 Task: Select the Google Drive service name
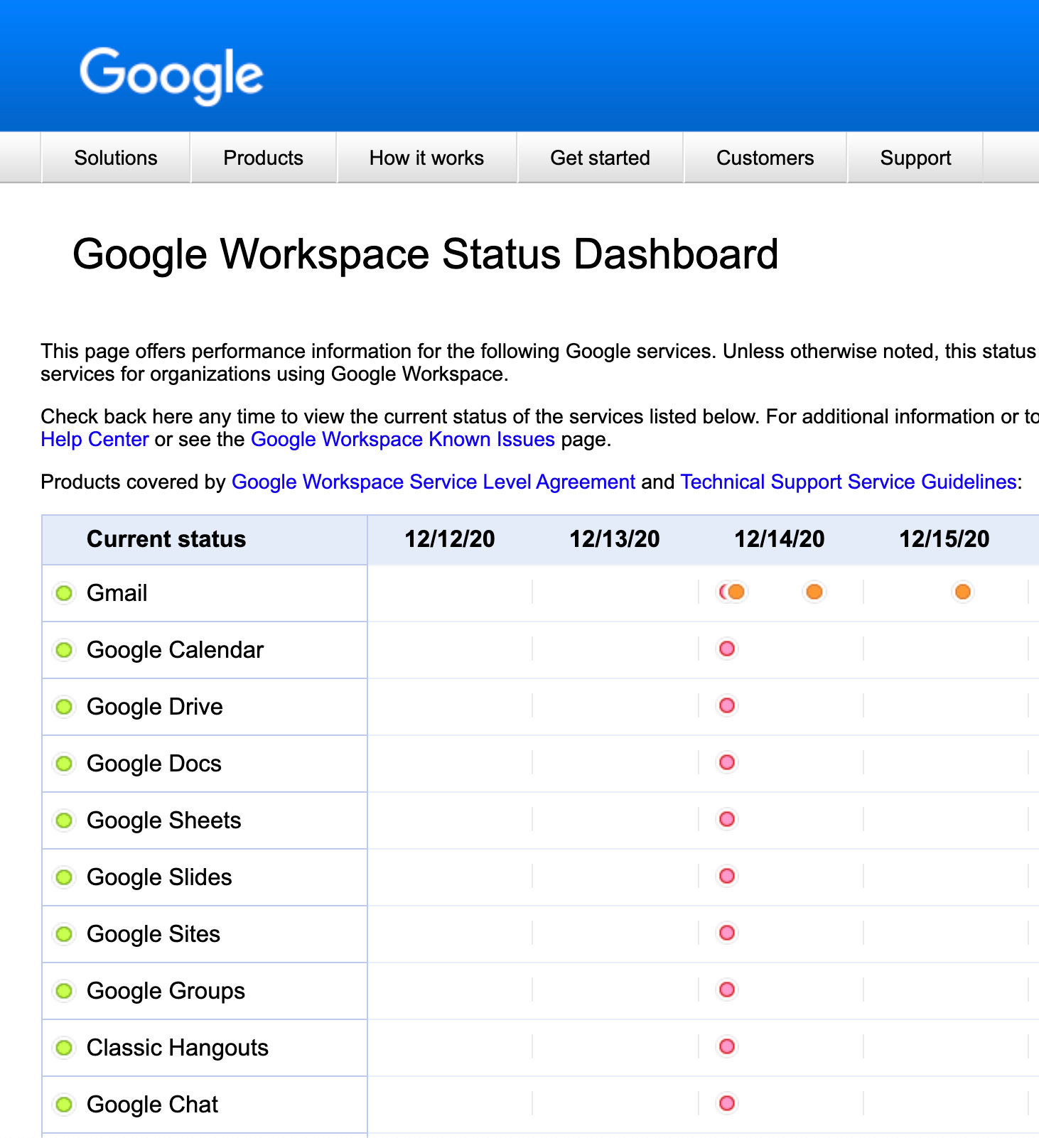tap(155, 707)
